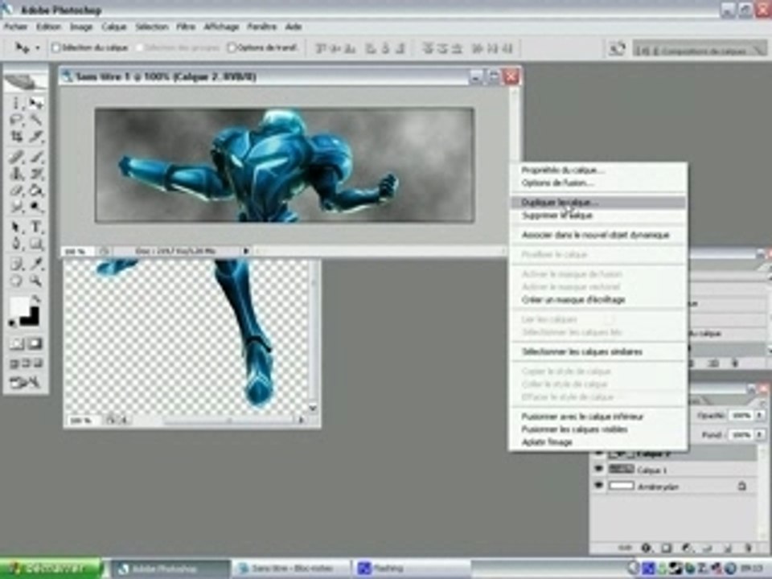Screen dimensions: 772x579
Task: Open the Filtre menu
Action: 186,27
